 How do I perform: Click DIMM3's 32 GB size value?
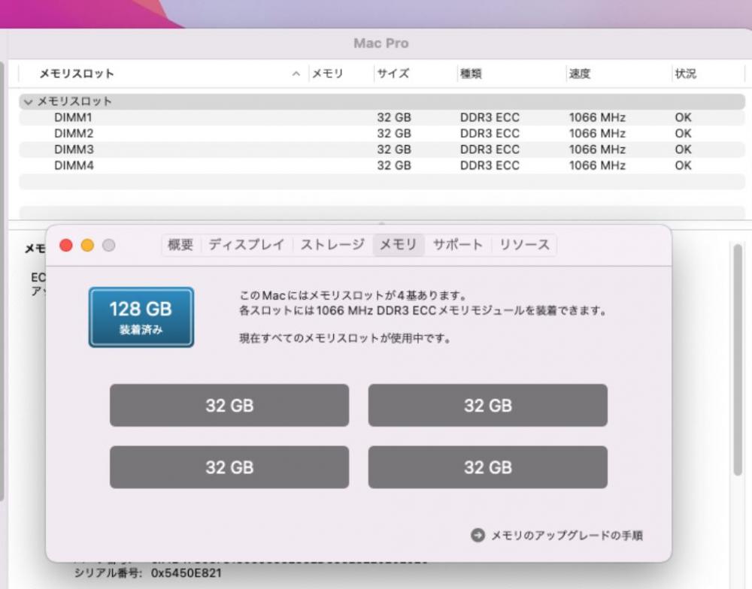point(394,150)
